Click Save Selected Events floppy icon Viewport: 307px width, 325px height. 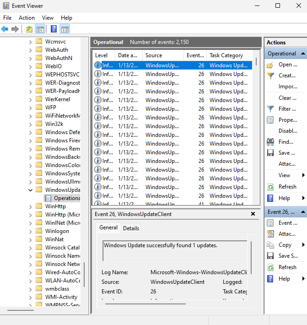click(270, 256)
